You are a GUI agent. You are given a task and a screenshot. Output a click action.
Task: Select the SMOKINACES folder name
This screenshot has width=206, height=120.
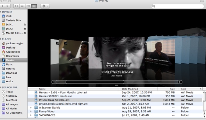point(47,115)
